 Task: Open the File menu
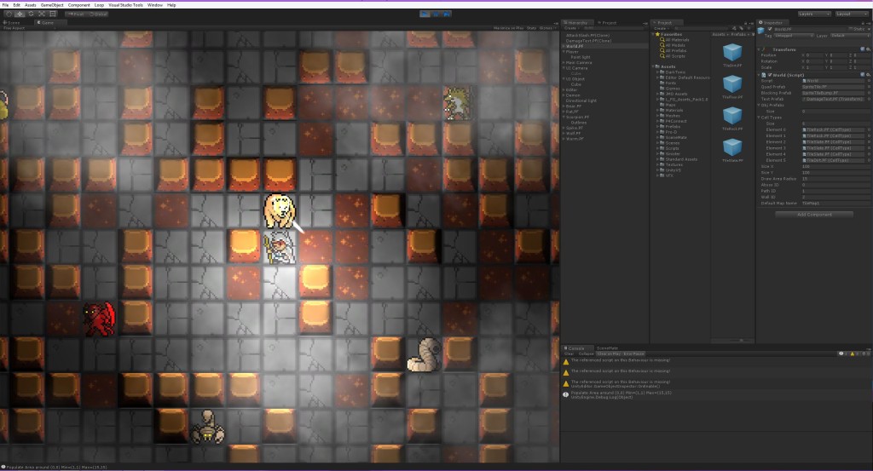[6, 5]
